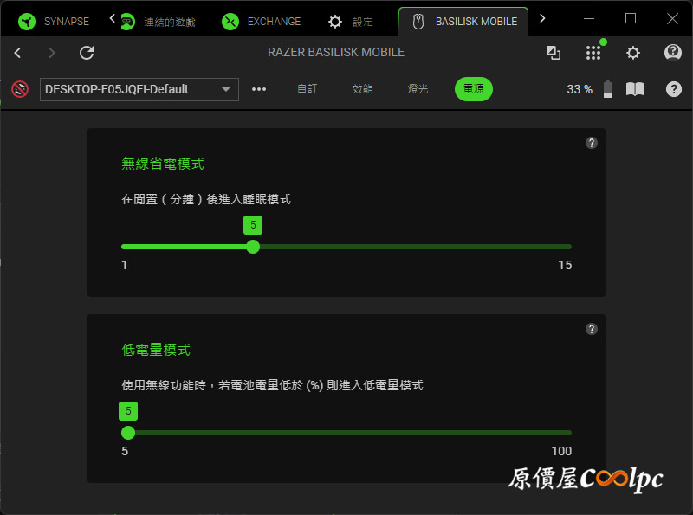Open the 設定 tab
The image size is (693, 515).
(x=351, y=21)
